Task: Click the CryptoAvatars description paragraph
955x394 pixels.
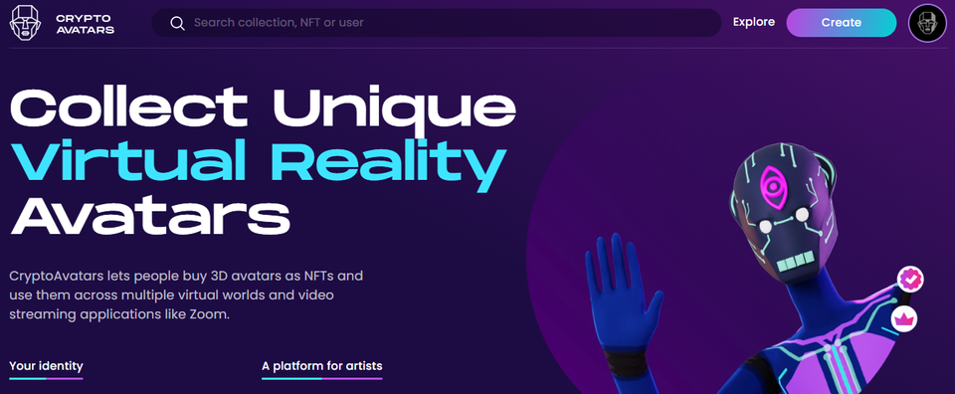Action: pyautogui.click(x=186, y=295)
